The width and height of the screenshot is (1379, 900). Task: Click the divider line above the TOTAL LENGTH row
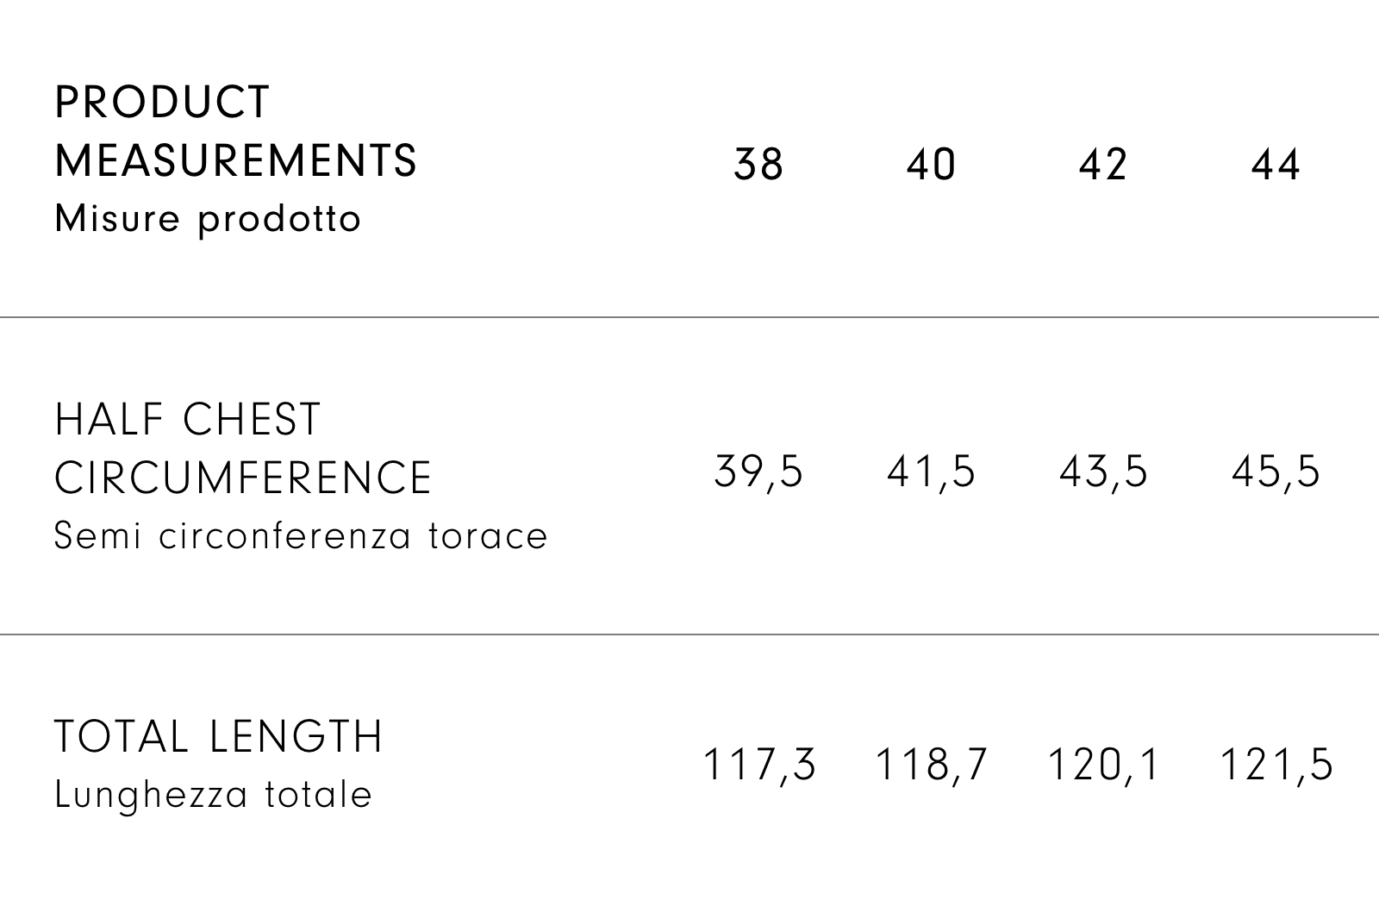pos(689,634)
